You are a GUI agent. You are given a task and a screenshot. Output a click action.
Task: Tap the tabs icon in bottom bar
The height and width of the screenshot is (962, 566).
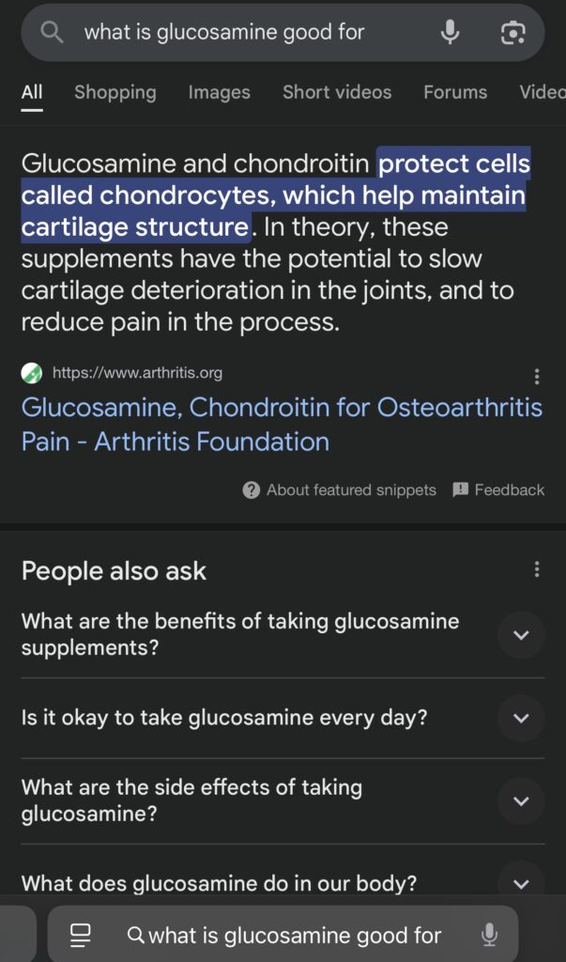tap(81, 935)
